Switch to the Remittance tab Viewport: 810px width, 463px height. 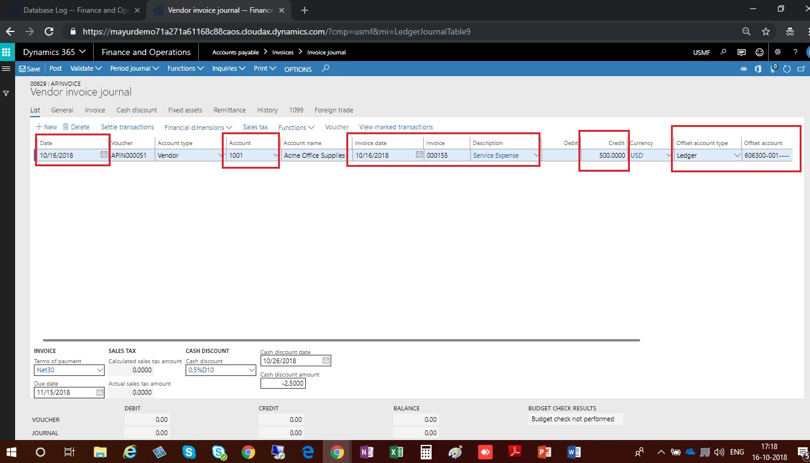tap(229, 110)
